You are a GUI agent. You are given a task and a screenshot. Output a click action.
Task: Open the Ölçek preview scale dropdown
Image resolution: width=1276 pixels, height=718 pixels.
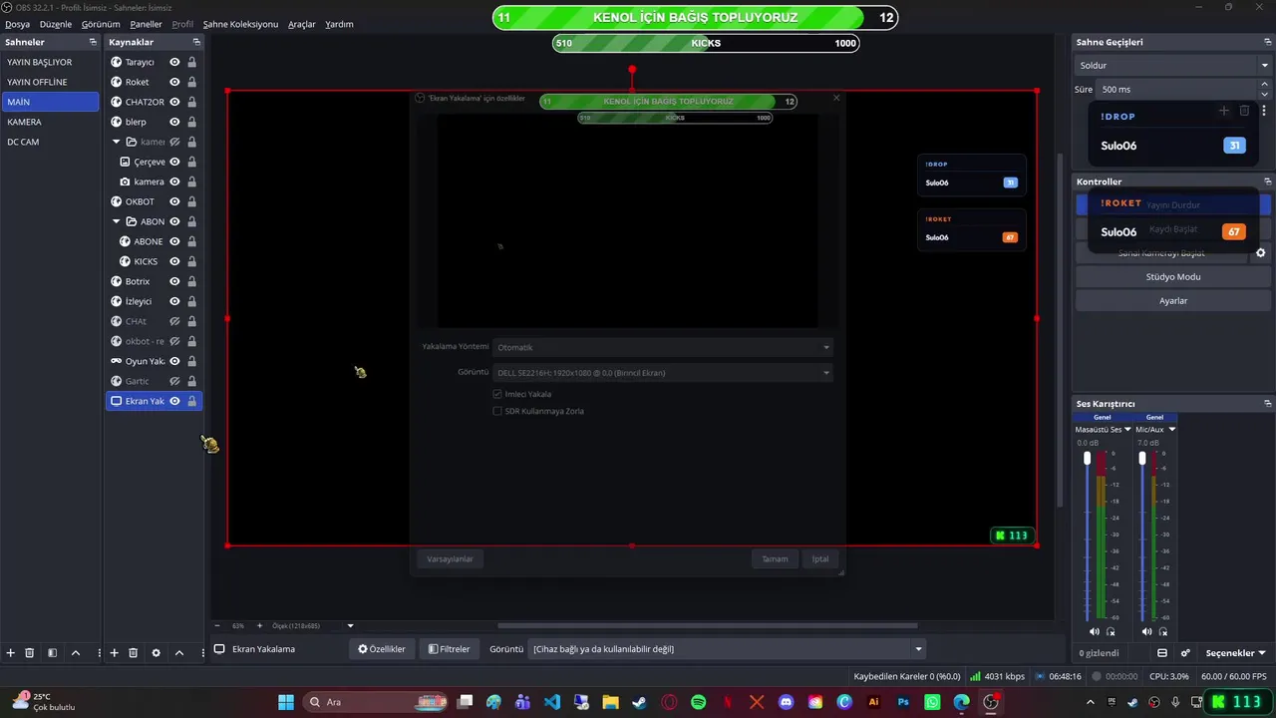[x=350, y=625]
